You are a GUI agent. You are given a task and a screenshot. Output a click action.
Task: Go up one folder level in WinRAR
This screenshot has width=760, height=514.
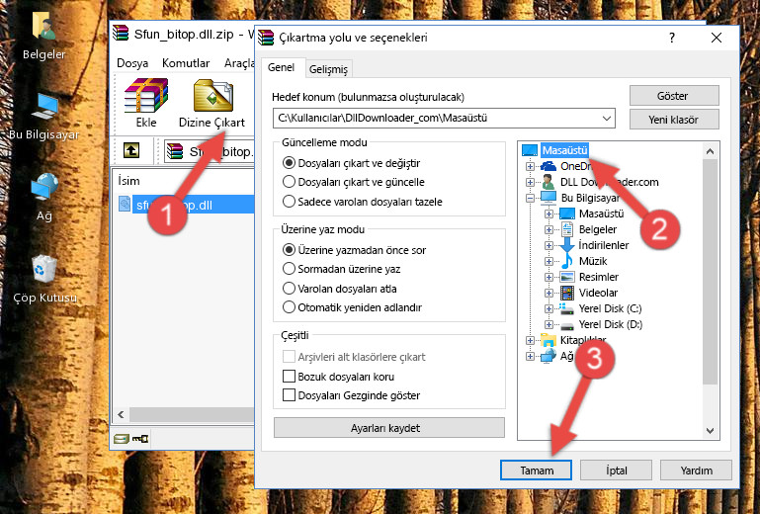131,151
